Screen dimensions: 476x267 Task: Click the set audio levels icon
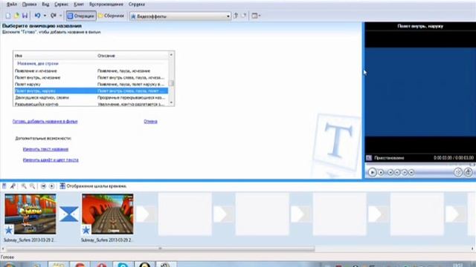4,186
